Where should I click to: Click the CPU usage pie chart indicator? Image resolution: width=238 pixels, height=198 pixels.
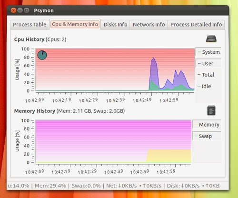pos(42,55)
